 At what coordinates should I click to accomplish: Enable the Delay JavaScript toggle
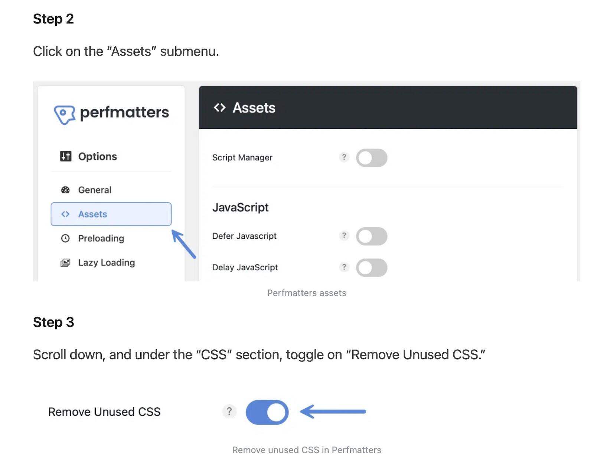(x=372, y=268)
